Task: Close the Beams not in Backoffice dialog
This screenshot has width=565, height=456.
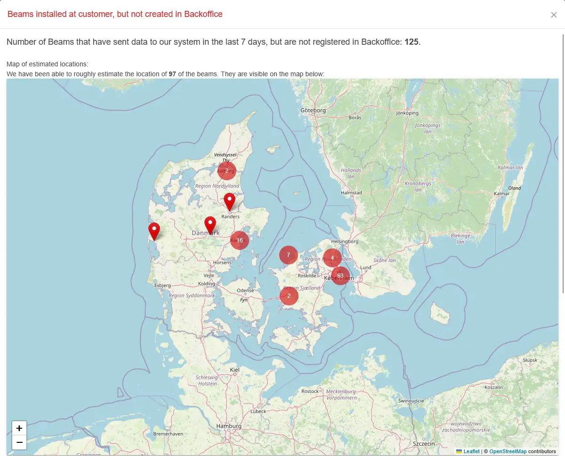Action: (554, 15)
